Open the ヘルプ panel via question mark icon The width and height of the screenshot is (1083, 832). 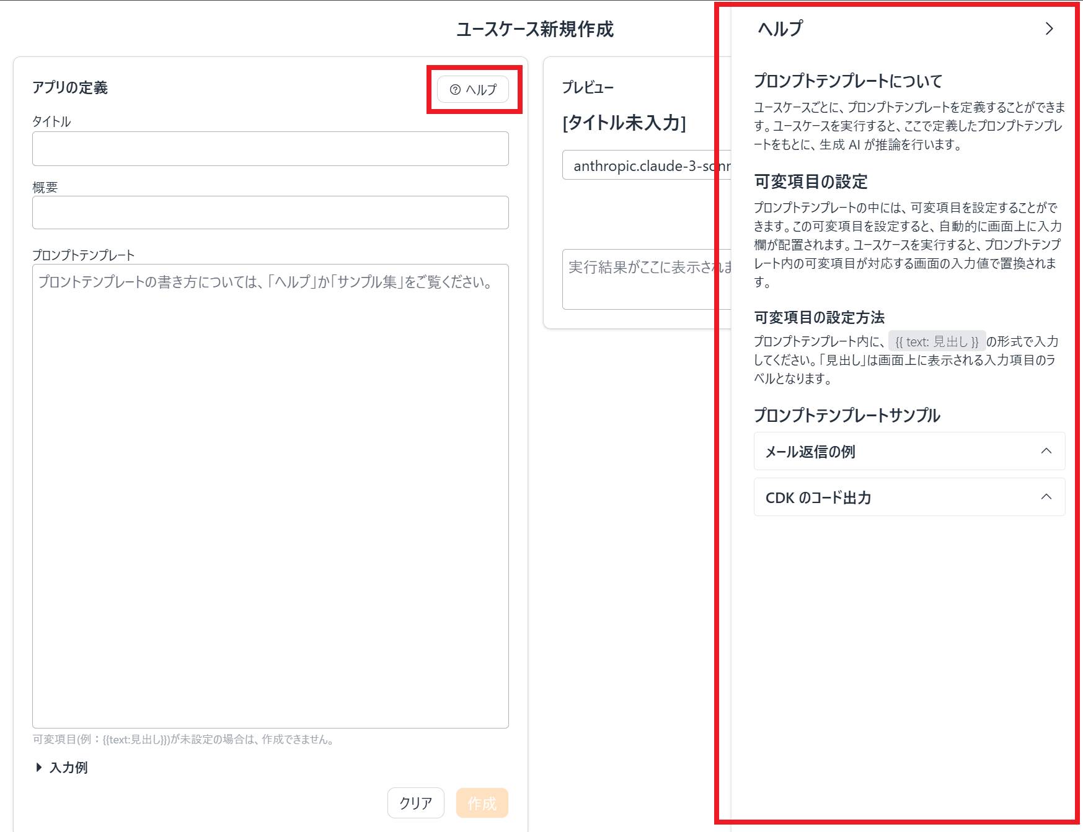(472, 89)
